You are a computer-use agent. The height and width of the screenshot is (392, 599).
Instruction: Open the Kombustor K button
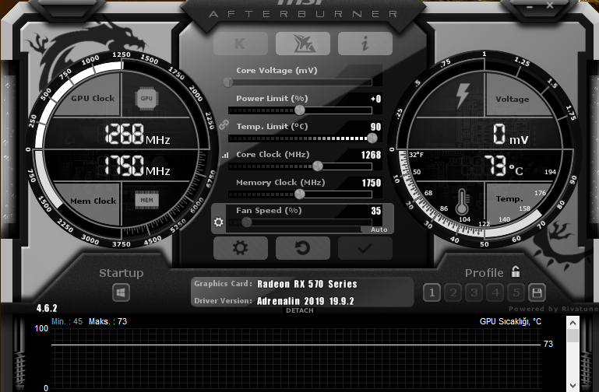coord(240,44)
